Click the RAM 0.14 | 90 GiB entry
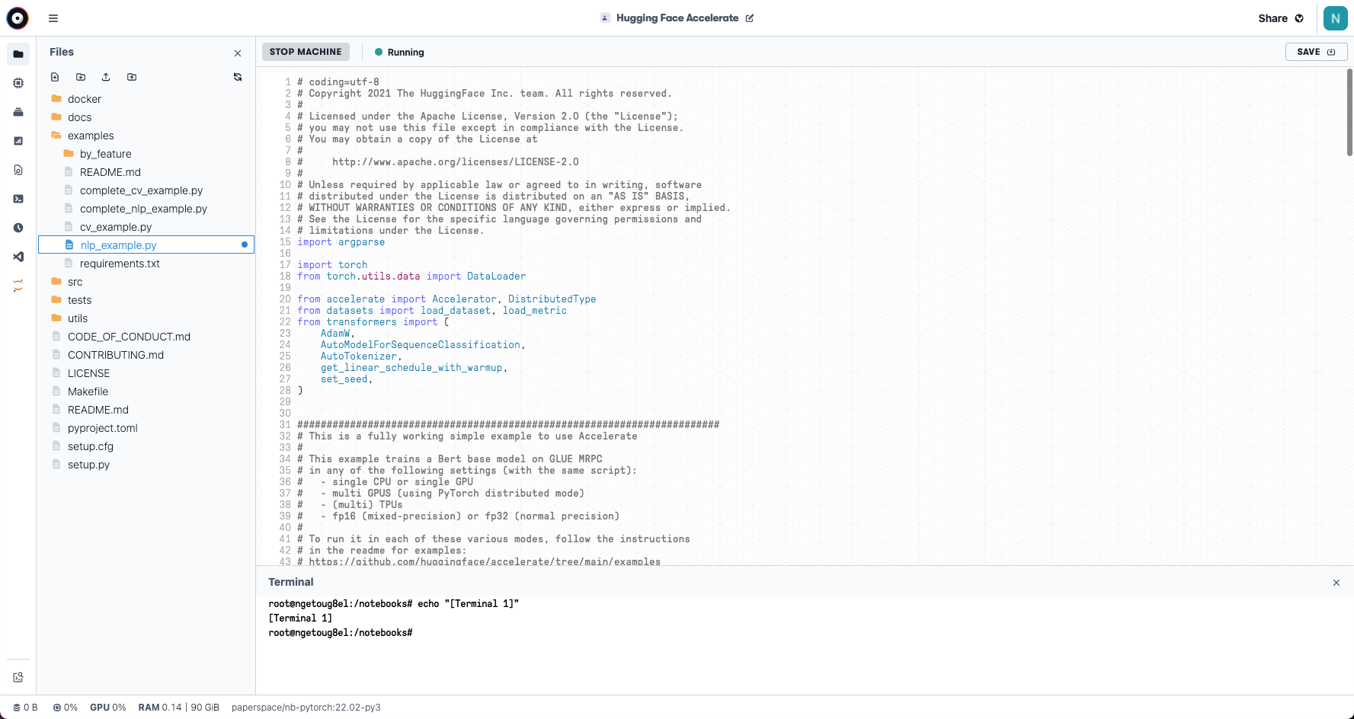This screenshot has height=719, width=1354. coord(178,708)
